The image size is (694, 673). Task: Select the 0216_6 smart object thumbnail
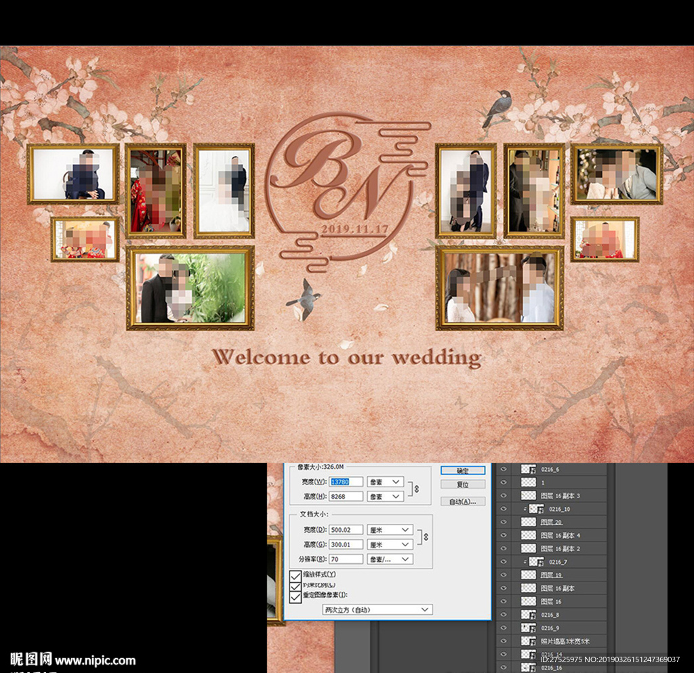pos(529,470)
